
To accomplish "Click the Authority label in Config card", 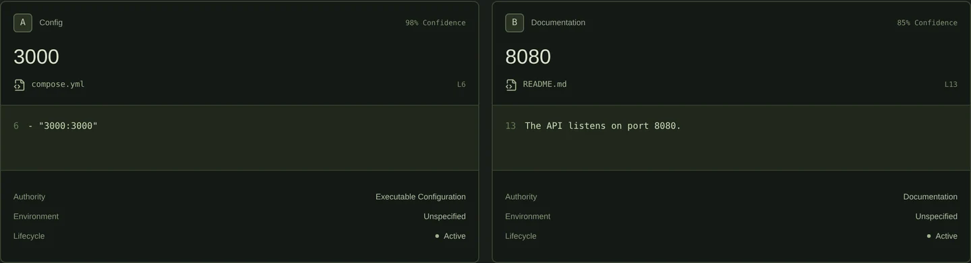I will 30,197.
